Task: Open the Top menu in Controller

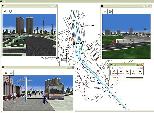Action: 116,68
